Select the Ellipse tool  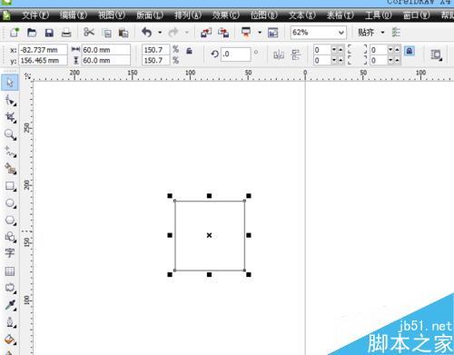10,202
